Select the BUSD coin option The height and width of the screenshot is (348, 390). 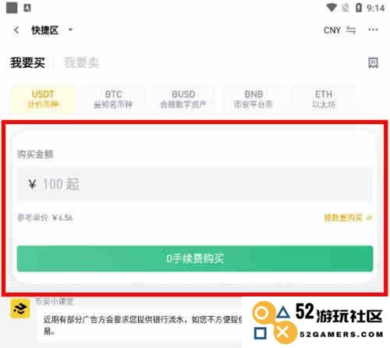183,99
